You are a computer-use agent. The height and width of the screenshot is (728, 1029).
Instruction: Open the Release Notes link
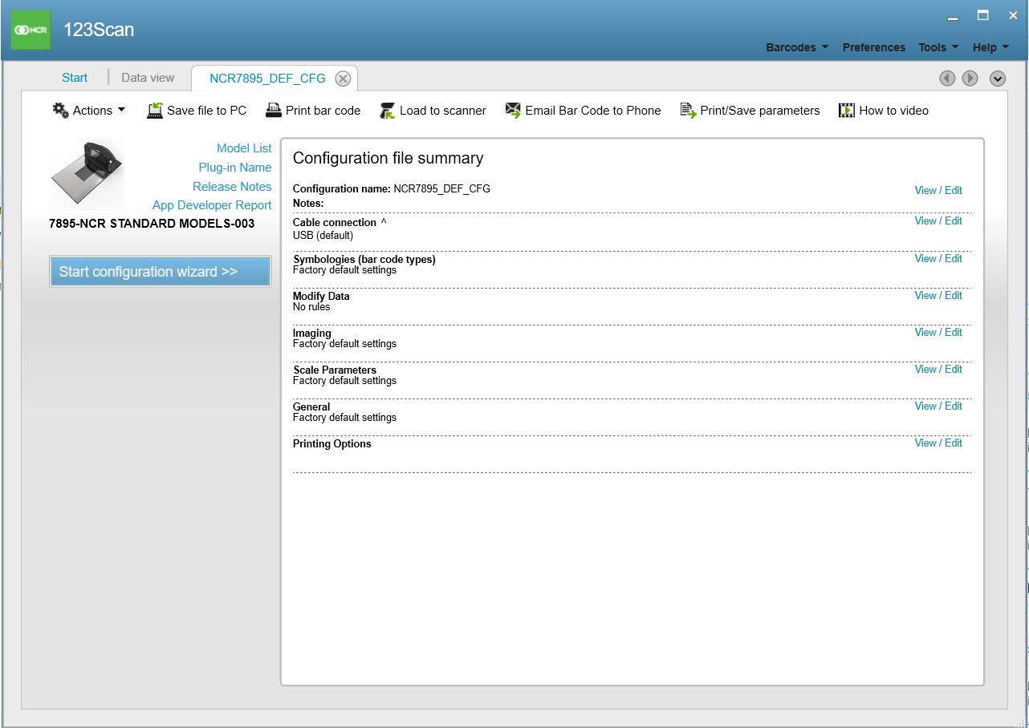click(232, 187)
